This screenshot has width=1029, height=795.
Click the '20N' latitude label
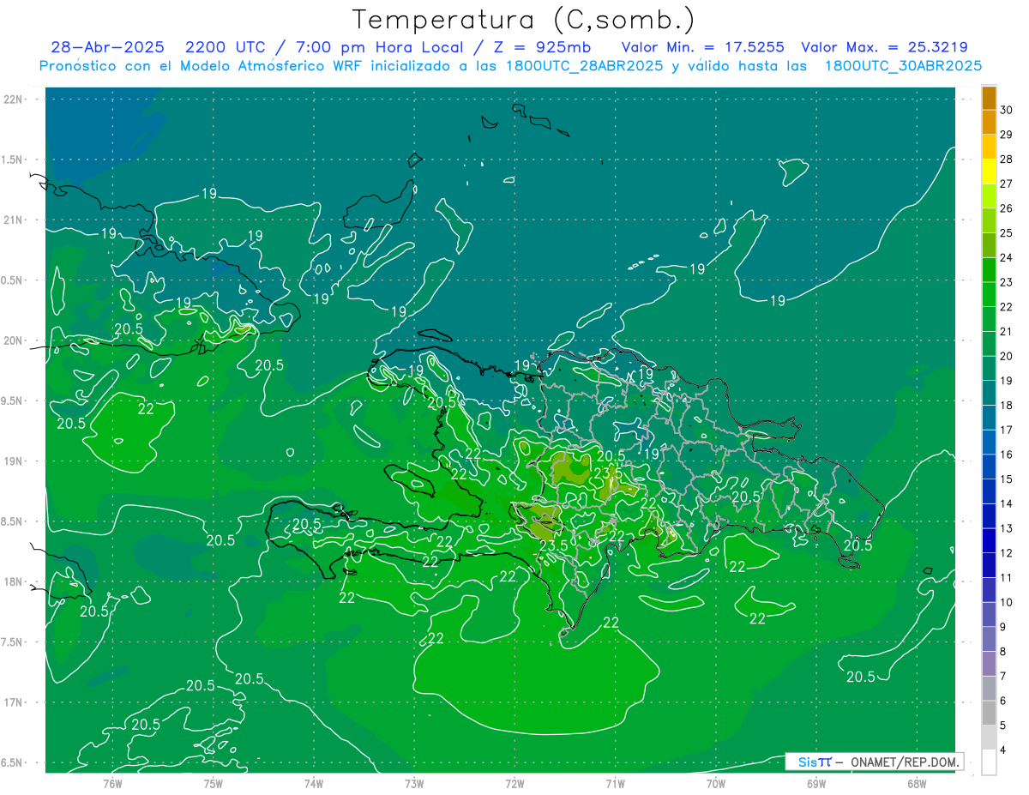point(14,340)
